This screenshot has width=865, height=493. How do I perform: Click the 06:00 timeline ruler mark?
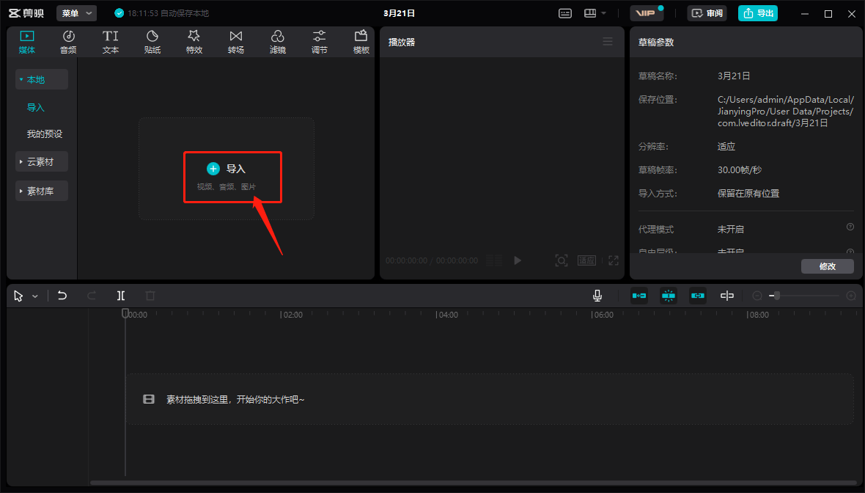(x=603, y=315)
